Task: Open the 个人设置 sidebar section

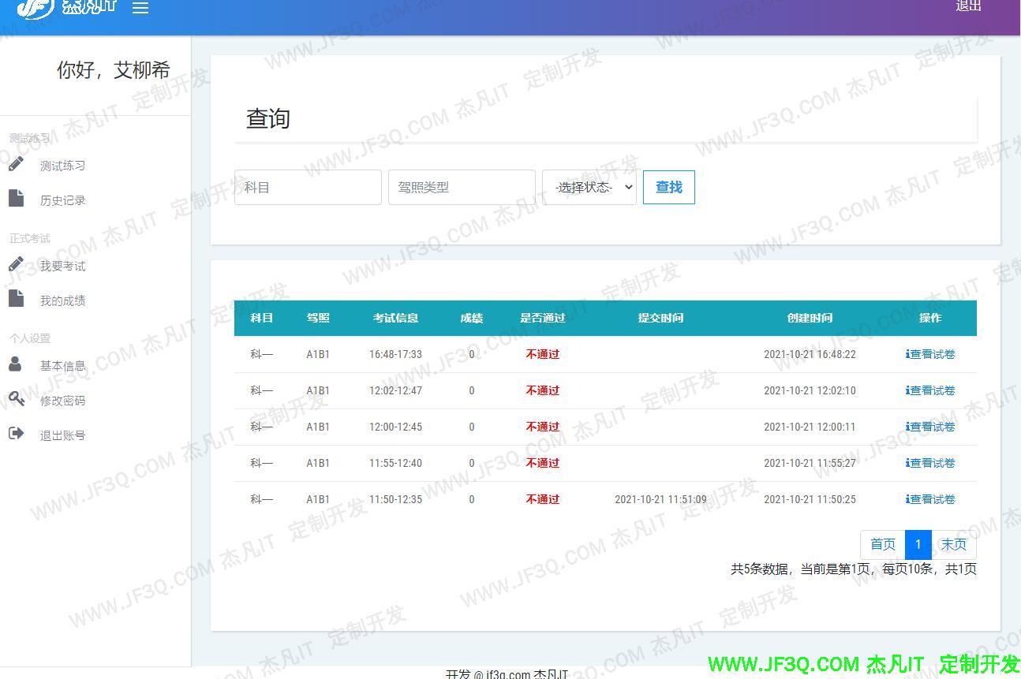Action: coord(29,338)
